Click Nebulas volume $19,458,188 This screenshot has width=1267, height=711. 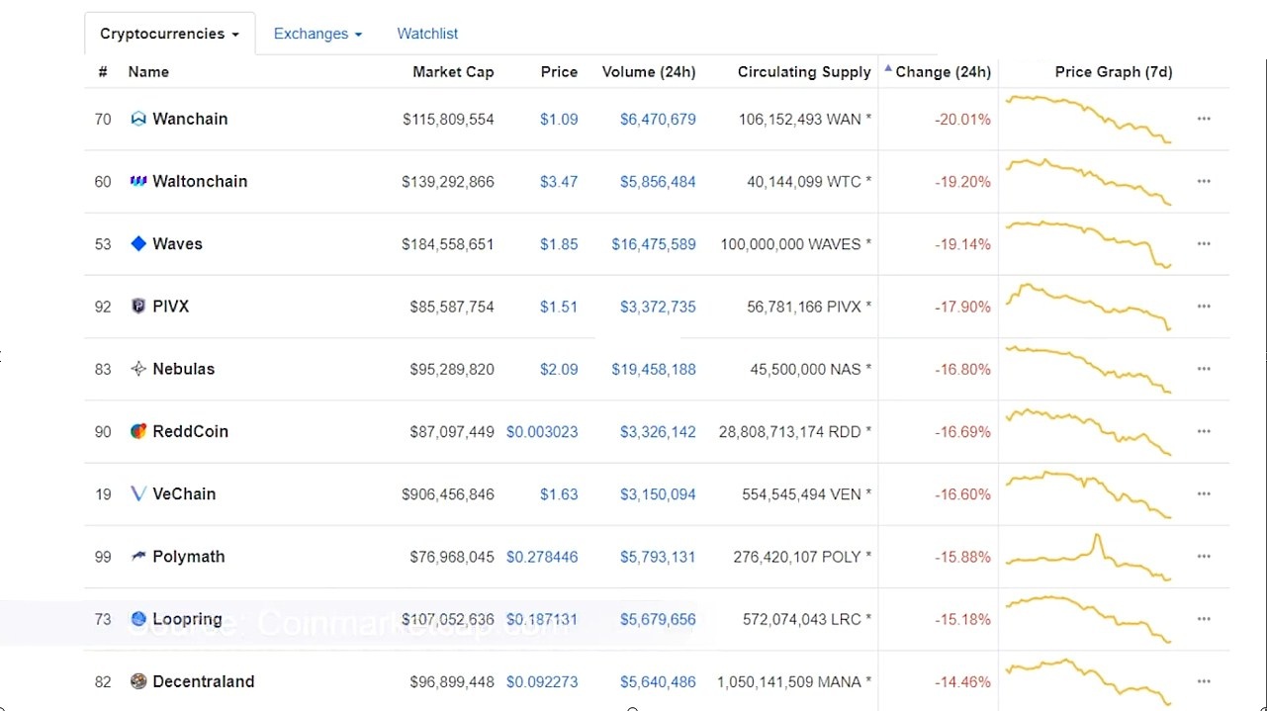point(654,369)
